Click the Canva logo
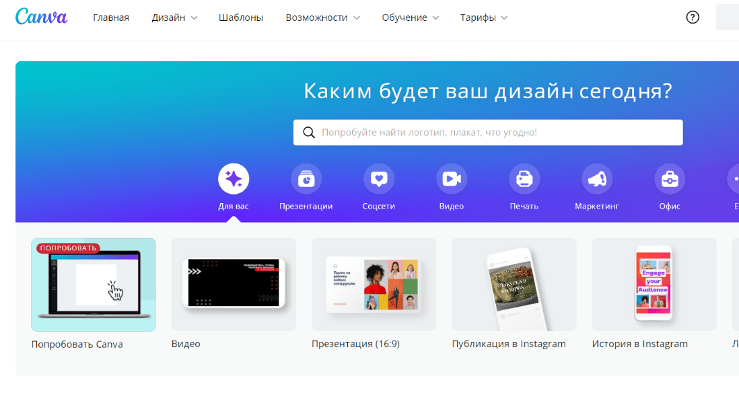The image size is (739, 397). pyautogui.click(x=41, y=17)
